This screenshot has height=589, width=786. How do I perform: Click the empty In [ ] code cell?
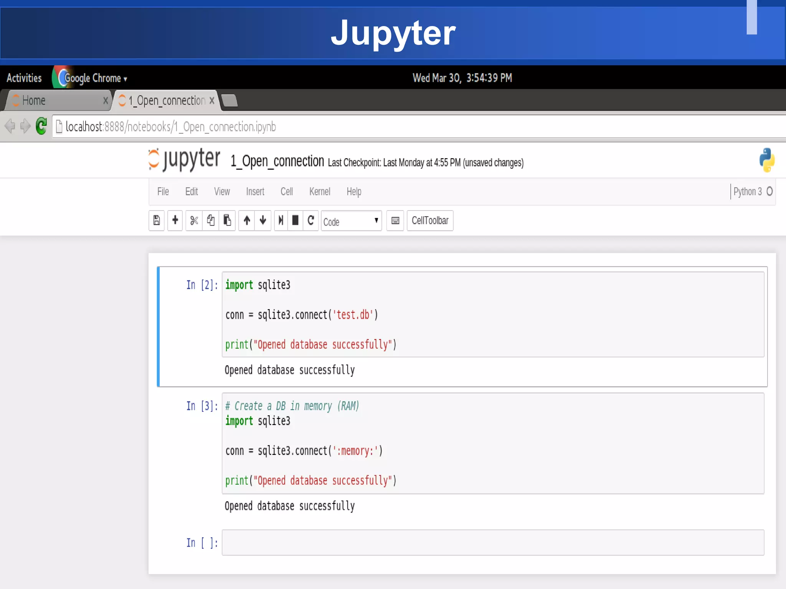(x=493, y=543)
